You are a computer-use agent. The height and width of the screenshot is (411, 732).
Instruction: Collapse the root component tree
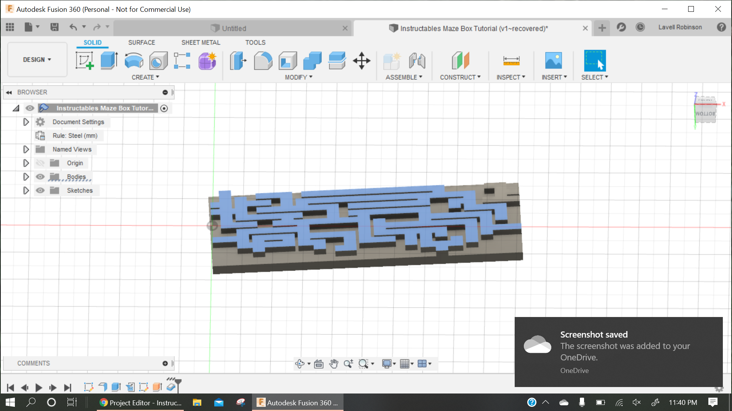[x=16, y=108]
